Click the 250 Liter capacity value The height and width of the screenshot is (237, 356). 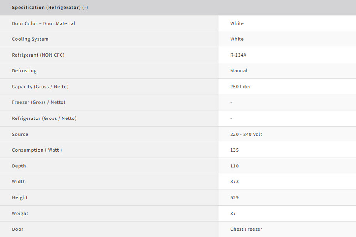tap(240, 87)
